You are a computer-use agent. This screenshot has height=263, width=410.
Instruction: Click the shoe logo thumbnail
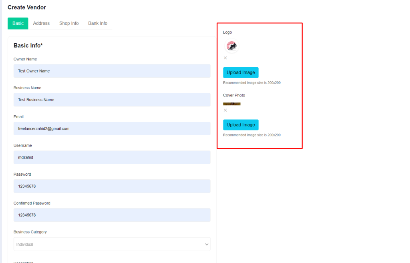pos(232,46)
